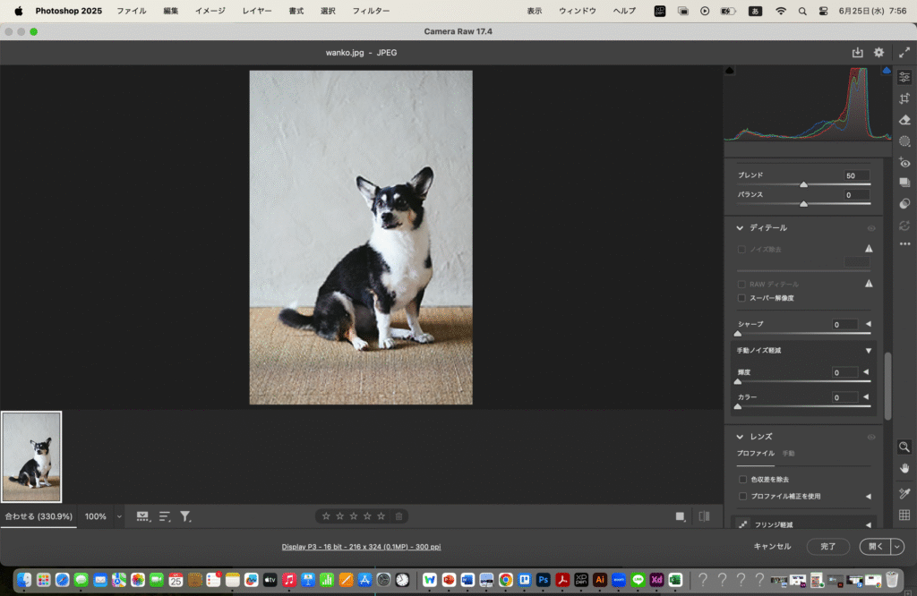The image size is (917, 596).
Task: Expand the シャープ options triangle
Action: 869,324
